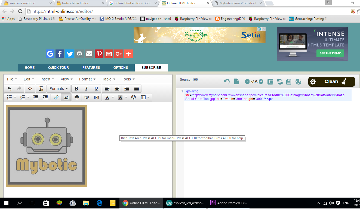Toggle underline formatting

96,89
